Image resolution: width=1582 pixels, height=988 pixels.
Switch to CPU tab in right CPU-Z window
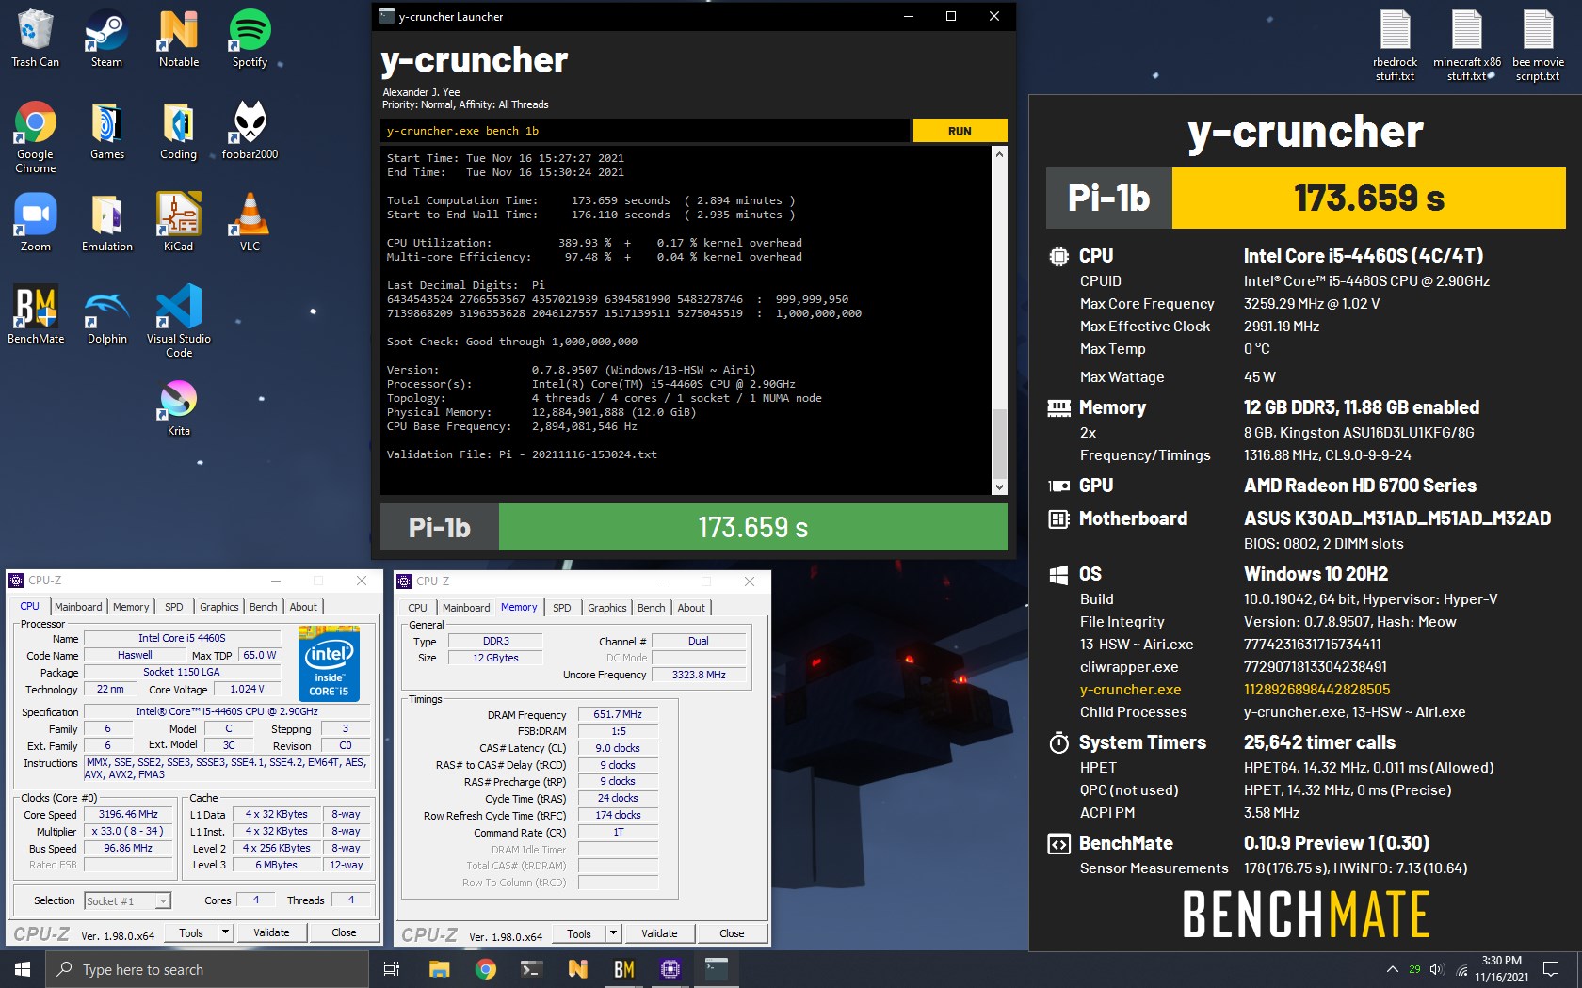point(417,608)
